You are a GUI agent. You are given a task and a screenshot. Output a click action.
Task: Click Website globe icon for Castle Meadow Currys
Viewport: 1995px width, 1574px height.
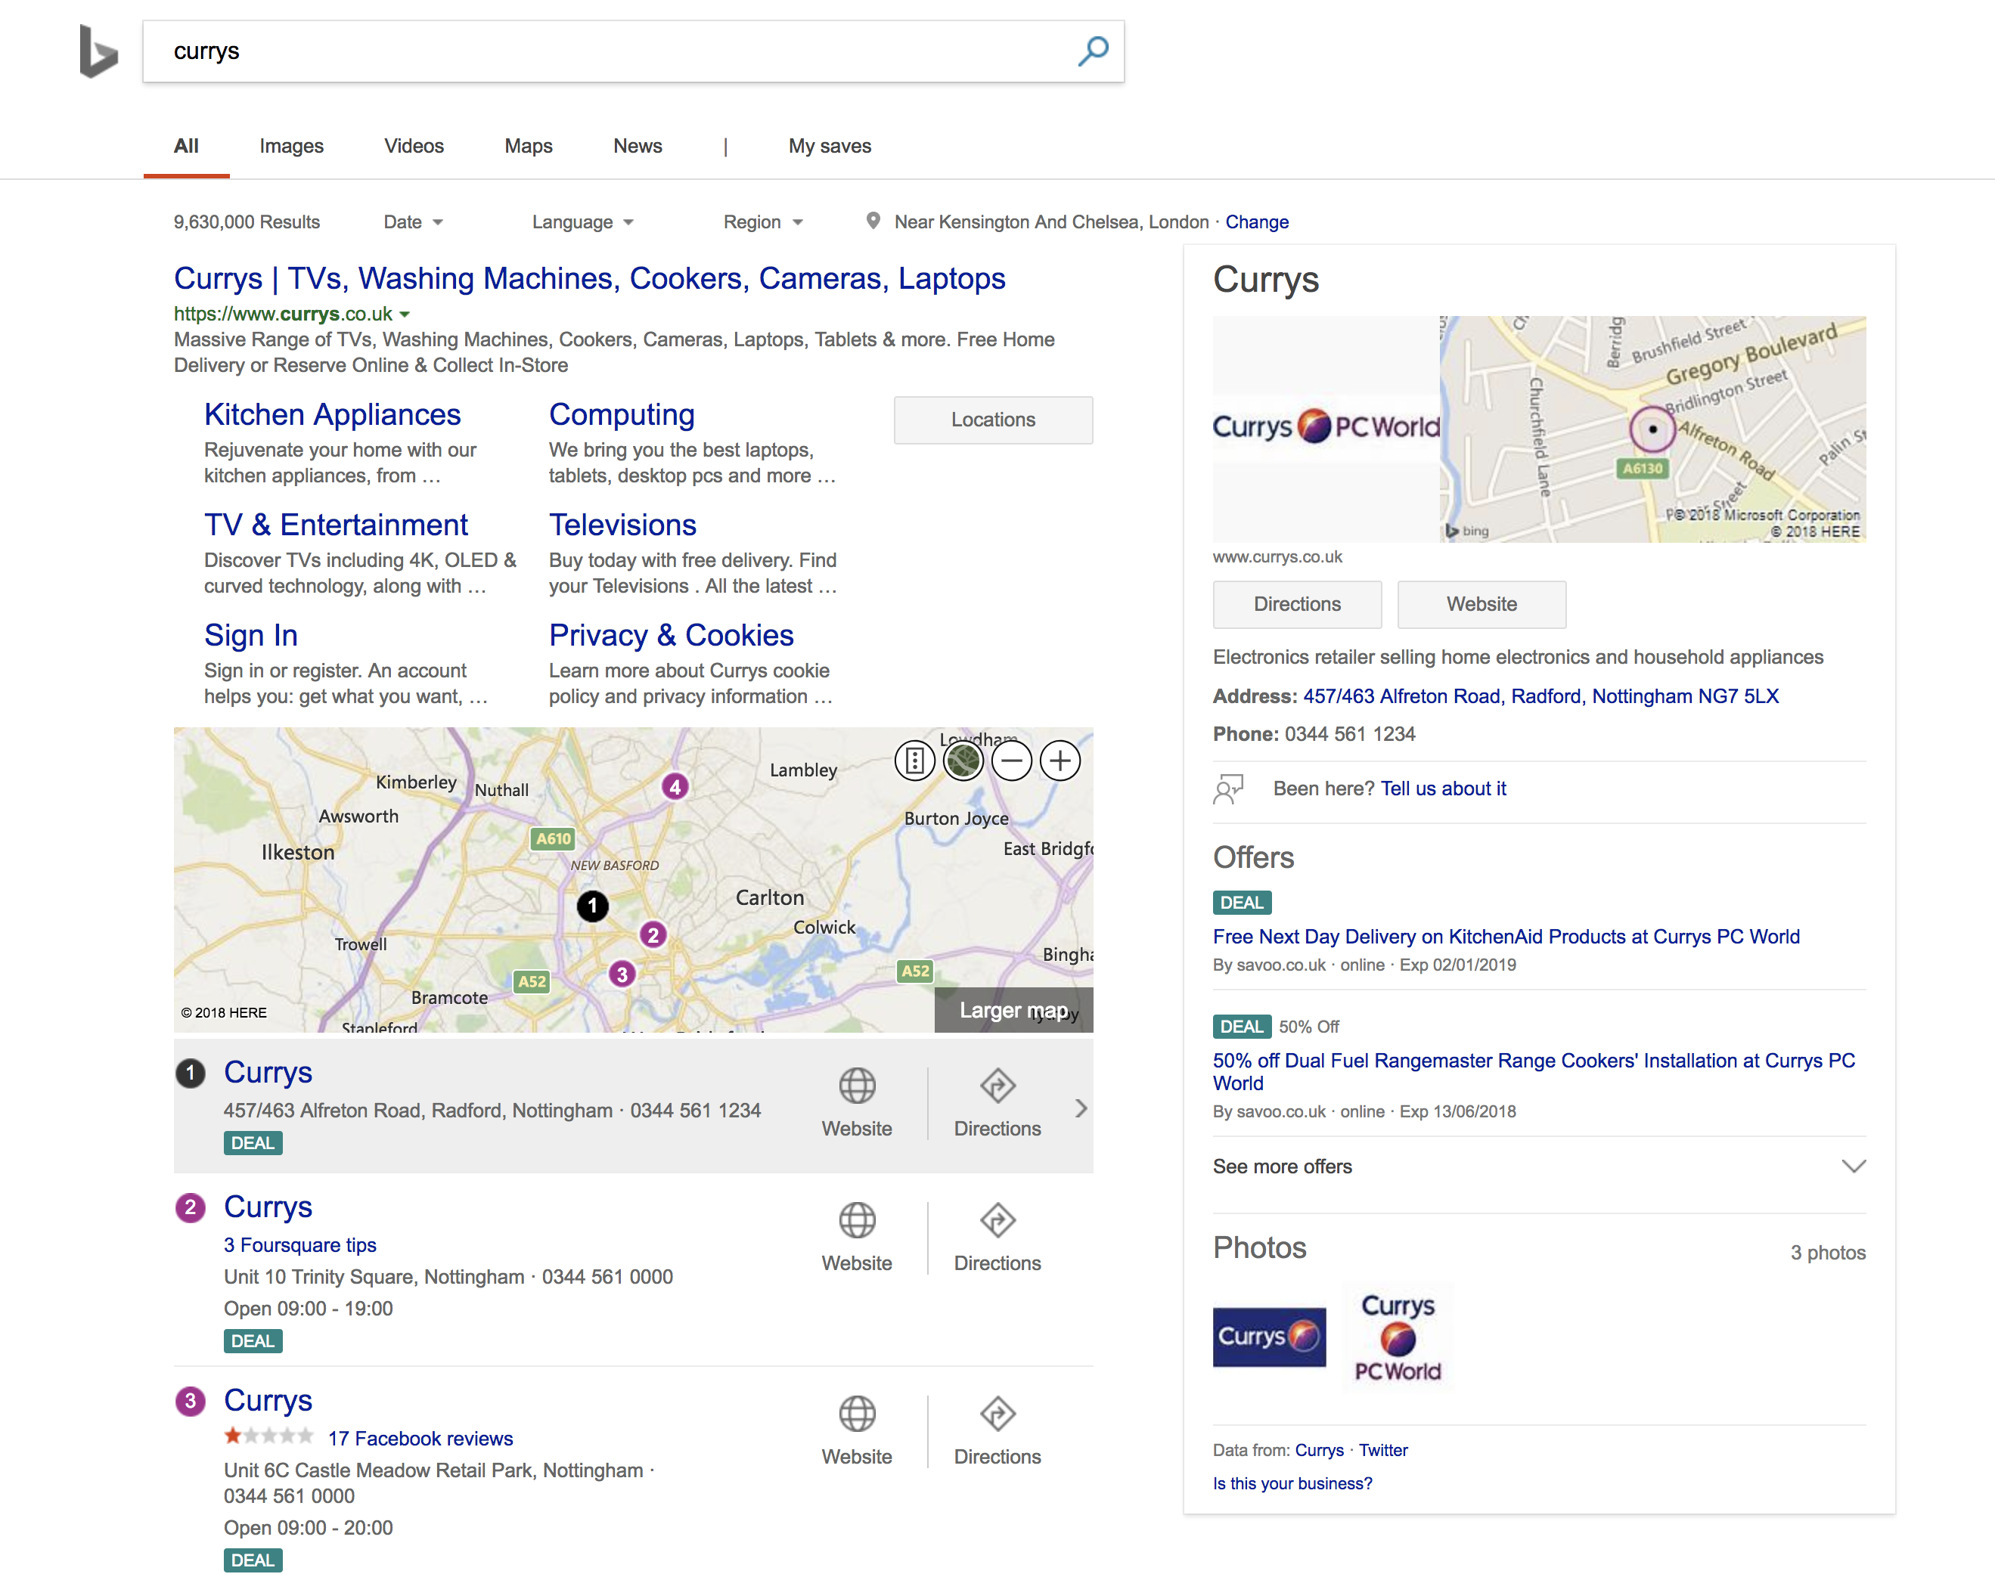click(x=858, y=1414)
